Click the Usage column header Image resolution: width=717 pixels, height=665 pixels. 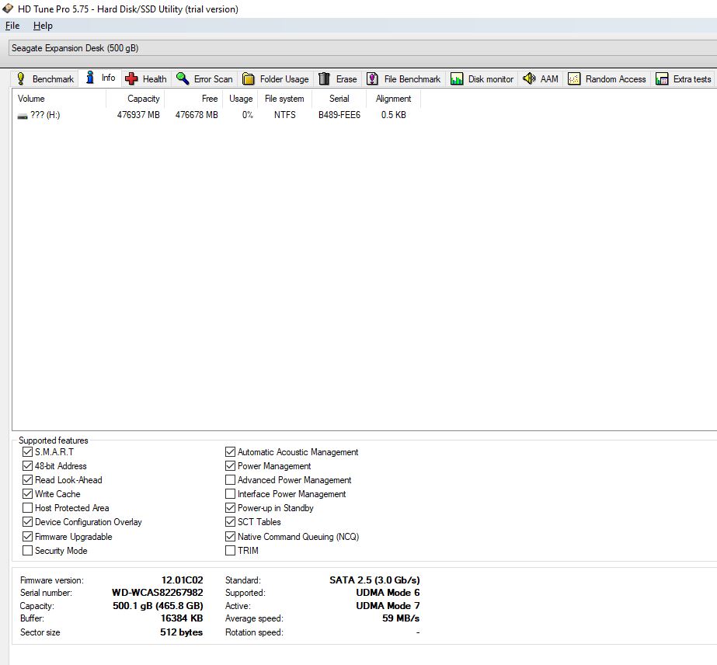point(240,99)
